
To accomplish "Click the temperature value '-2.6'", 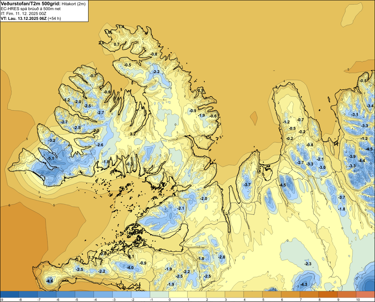I will pos(100,145).
